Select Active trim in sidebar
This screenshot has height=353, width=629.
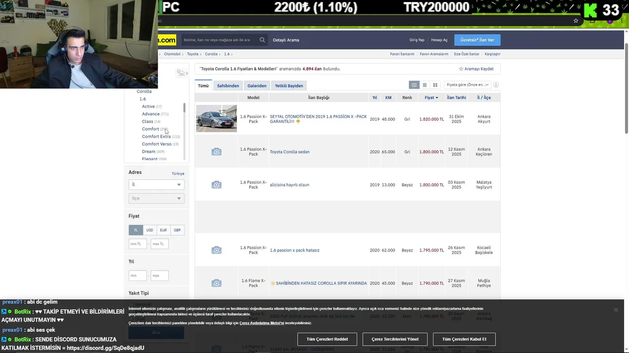click(148, 106)
